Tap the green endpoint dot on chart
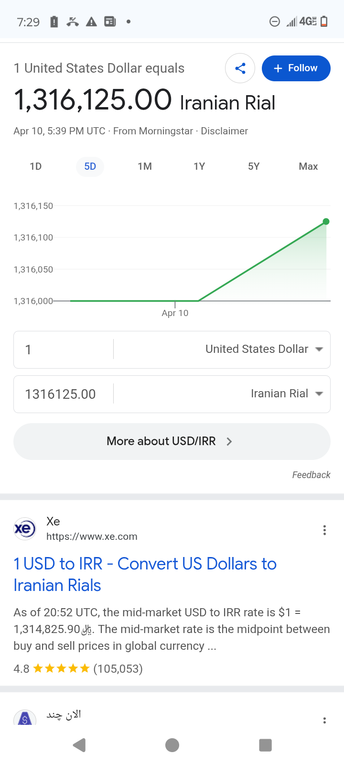Image resolution: width=344 pixels, height=765 pixels. (326, 221)
